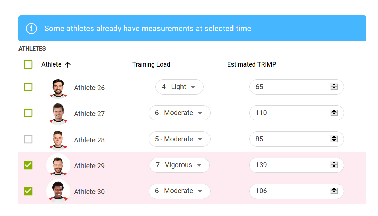Screen dimensions: 378x216
Task: Click Athlete 27's avatar photo
Action: (x=58, y=114)
